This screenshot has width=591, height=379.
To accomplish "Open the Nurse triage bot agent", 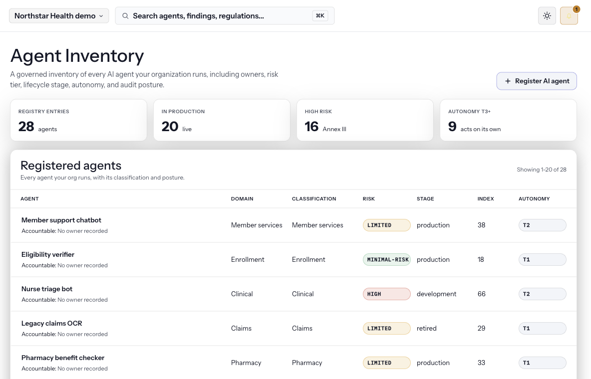I will pyautogui.click(x=47, y=289).
